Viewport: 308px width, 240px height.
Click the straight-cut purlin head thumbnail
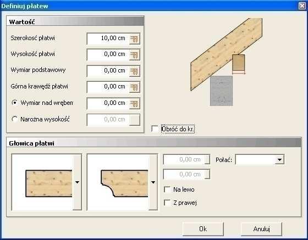pos(42,182)
